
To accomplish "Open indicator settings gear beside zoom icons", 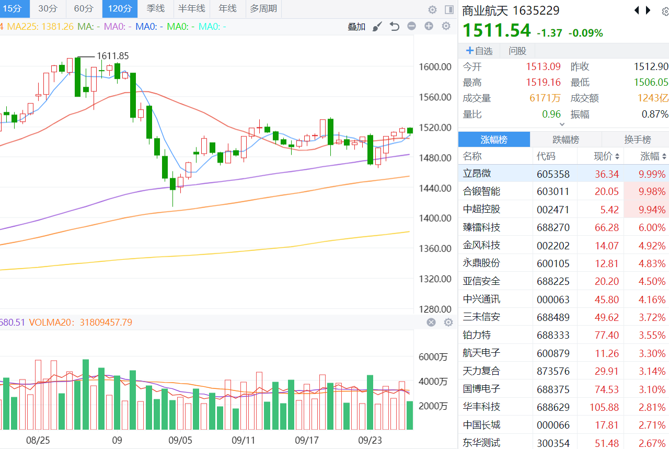I will click(x=446, y=26).
